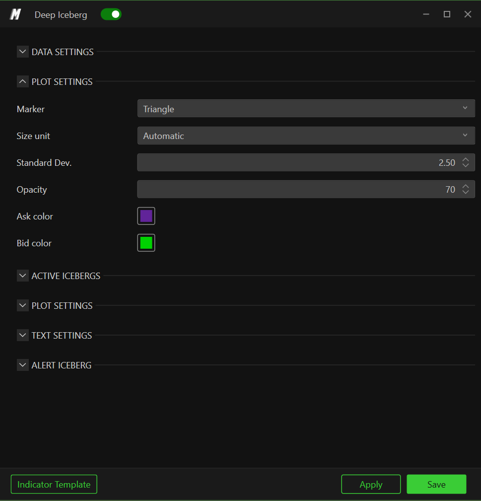Click the "Ask color" label

[x=35, y=216]
